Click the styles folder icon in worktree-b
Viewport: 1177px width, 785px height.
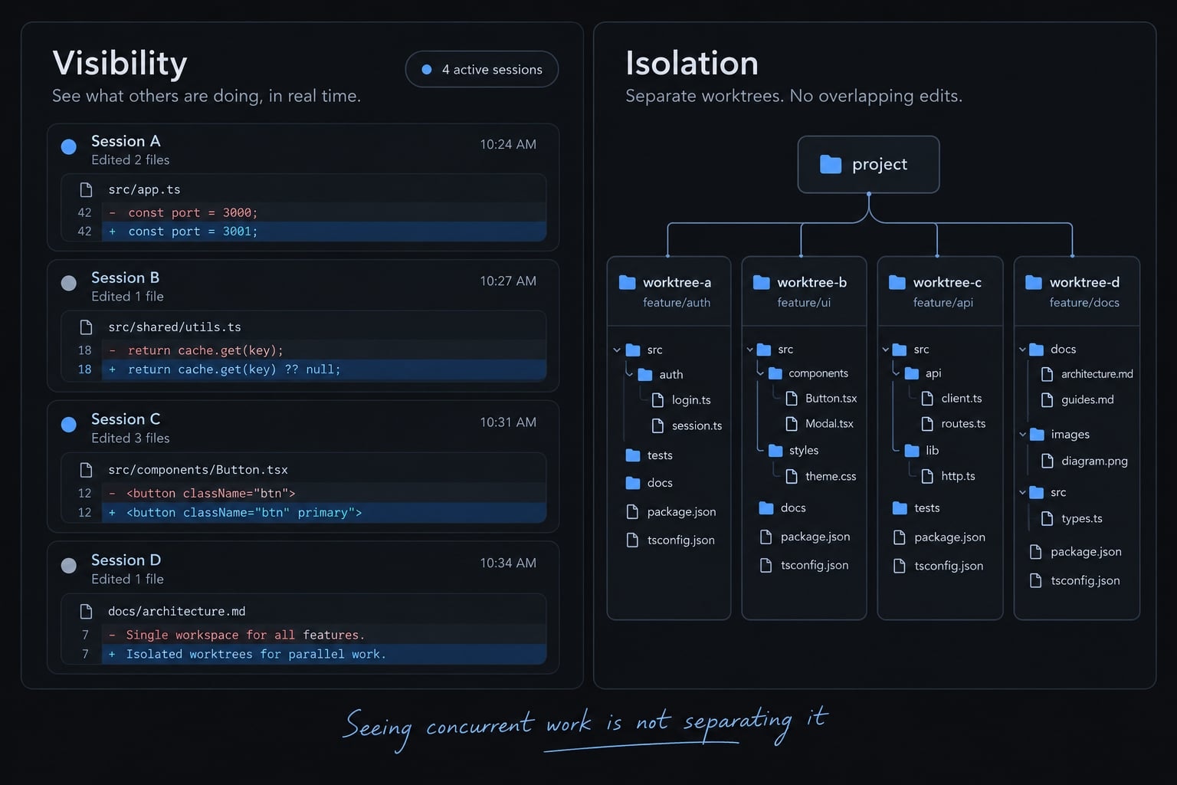click(x=775, y=450)
